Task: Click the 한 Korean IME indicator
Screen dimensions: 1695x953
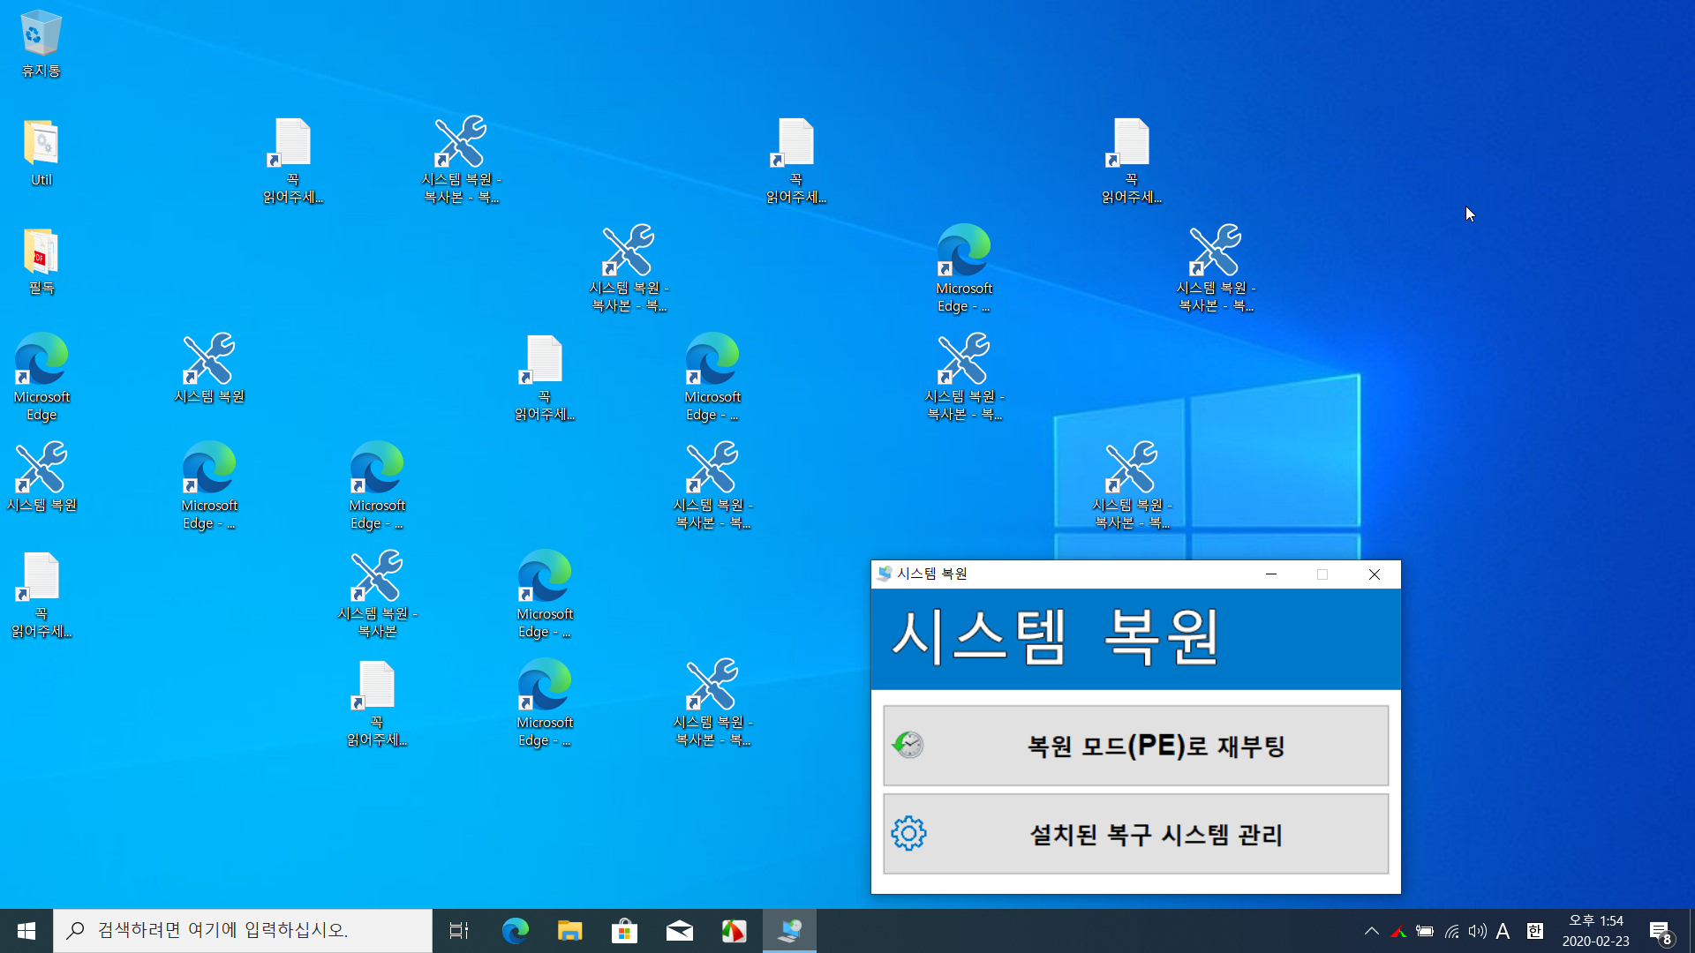Action: click(x=1534, y=931)
